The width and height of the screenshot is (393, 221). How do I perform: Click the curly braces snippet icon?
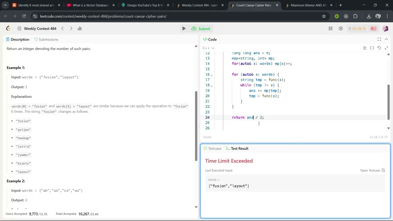point(372,48)
